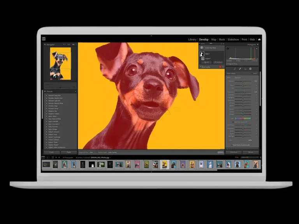The height and width of the screenshot is (224, 299).
Task: Select the selected yellow-background dog filmstrip thumbnail
Action: point(164,164)
